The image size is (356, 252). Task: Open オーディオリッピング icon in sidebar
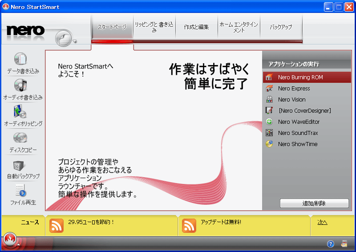20,111
